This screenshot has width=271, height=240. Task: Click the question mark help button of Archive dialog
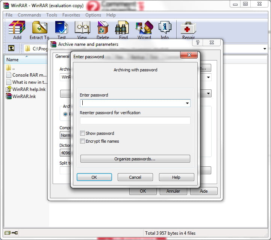[x=198, y=42]
